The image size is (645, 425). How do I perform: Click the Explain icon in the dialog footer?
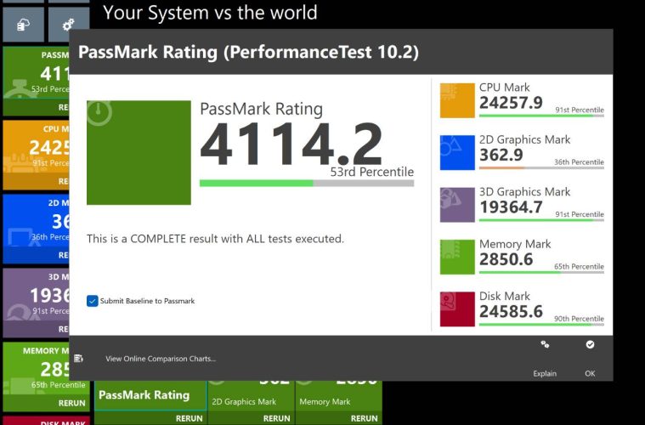coord(545,344)
